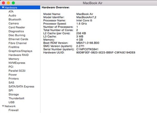Select Hardware RAID in the sidebar
Screen dimensions: 157x113
[19, 55]
